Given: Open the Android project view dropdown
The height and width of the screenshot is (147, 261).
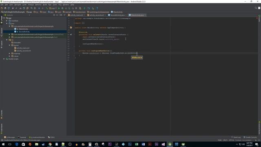Looking at the screenshot, I should 17,15.
